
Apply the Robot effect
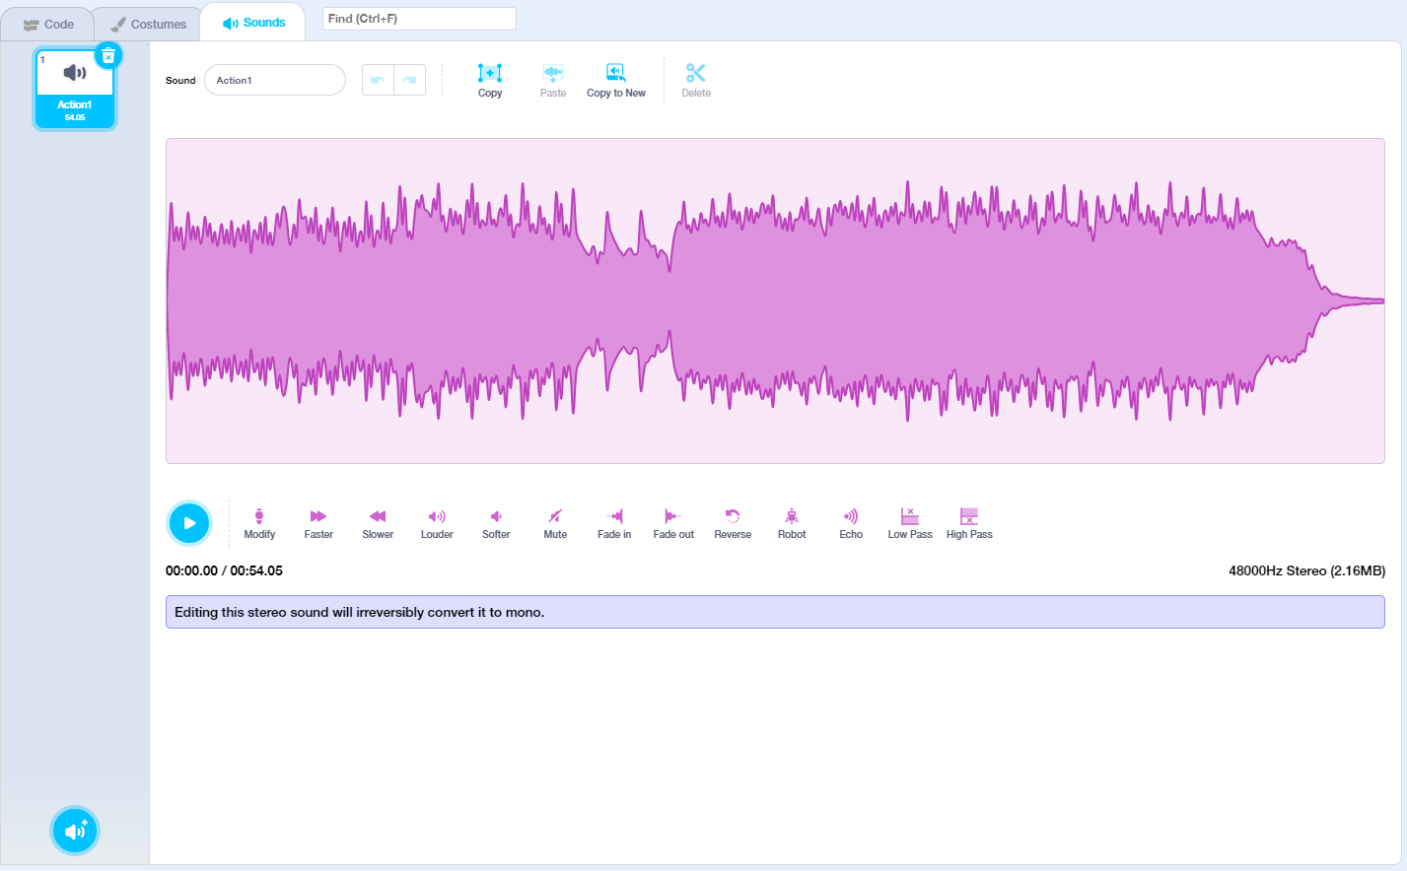pos(792,522)
